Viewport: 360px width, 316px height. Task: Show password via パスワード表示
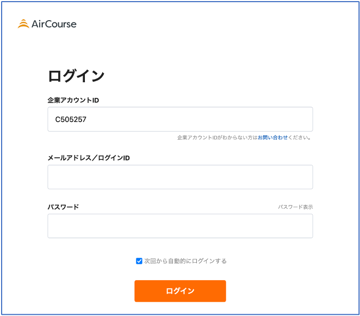(295, 207)
